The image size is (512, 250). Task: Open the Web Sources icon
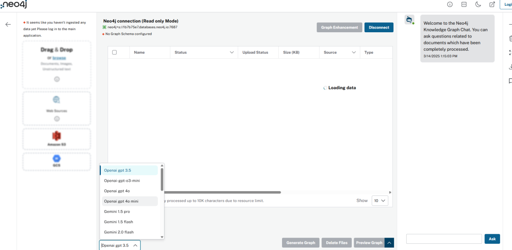pyautogui.click(x=56, y=100)
